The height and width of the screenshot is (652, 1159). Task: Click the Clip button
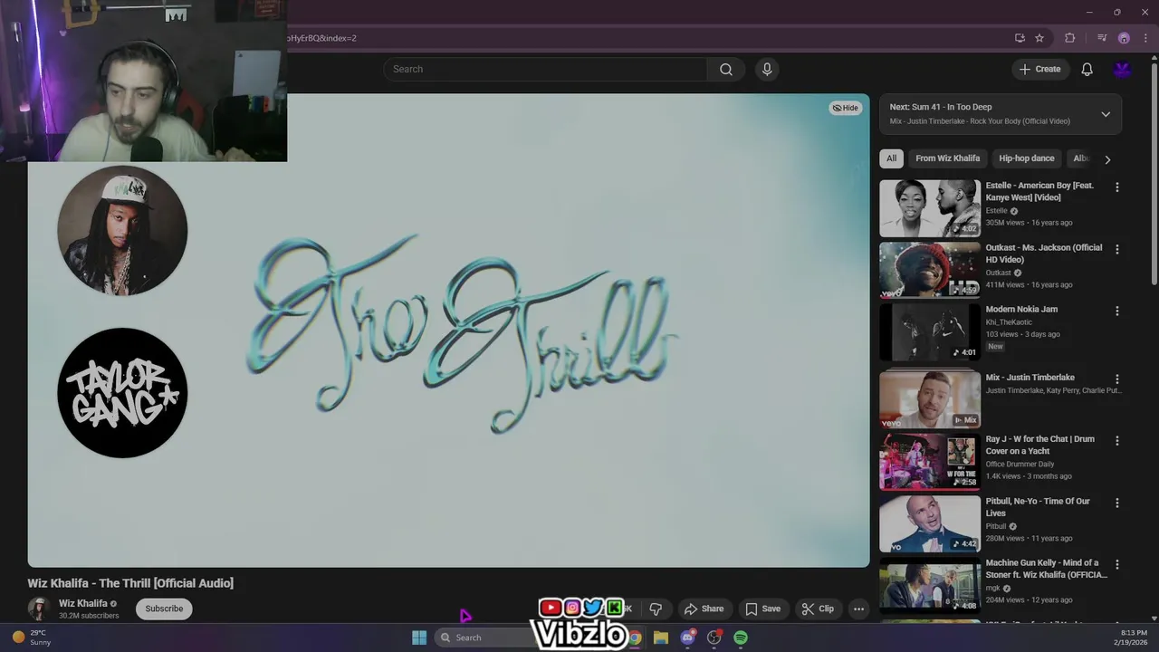(818, 609)
